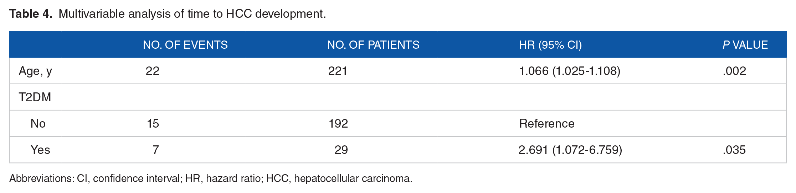Click the P VALUE column header
Viewport: 796px width, 193px height.
point(745,45)
